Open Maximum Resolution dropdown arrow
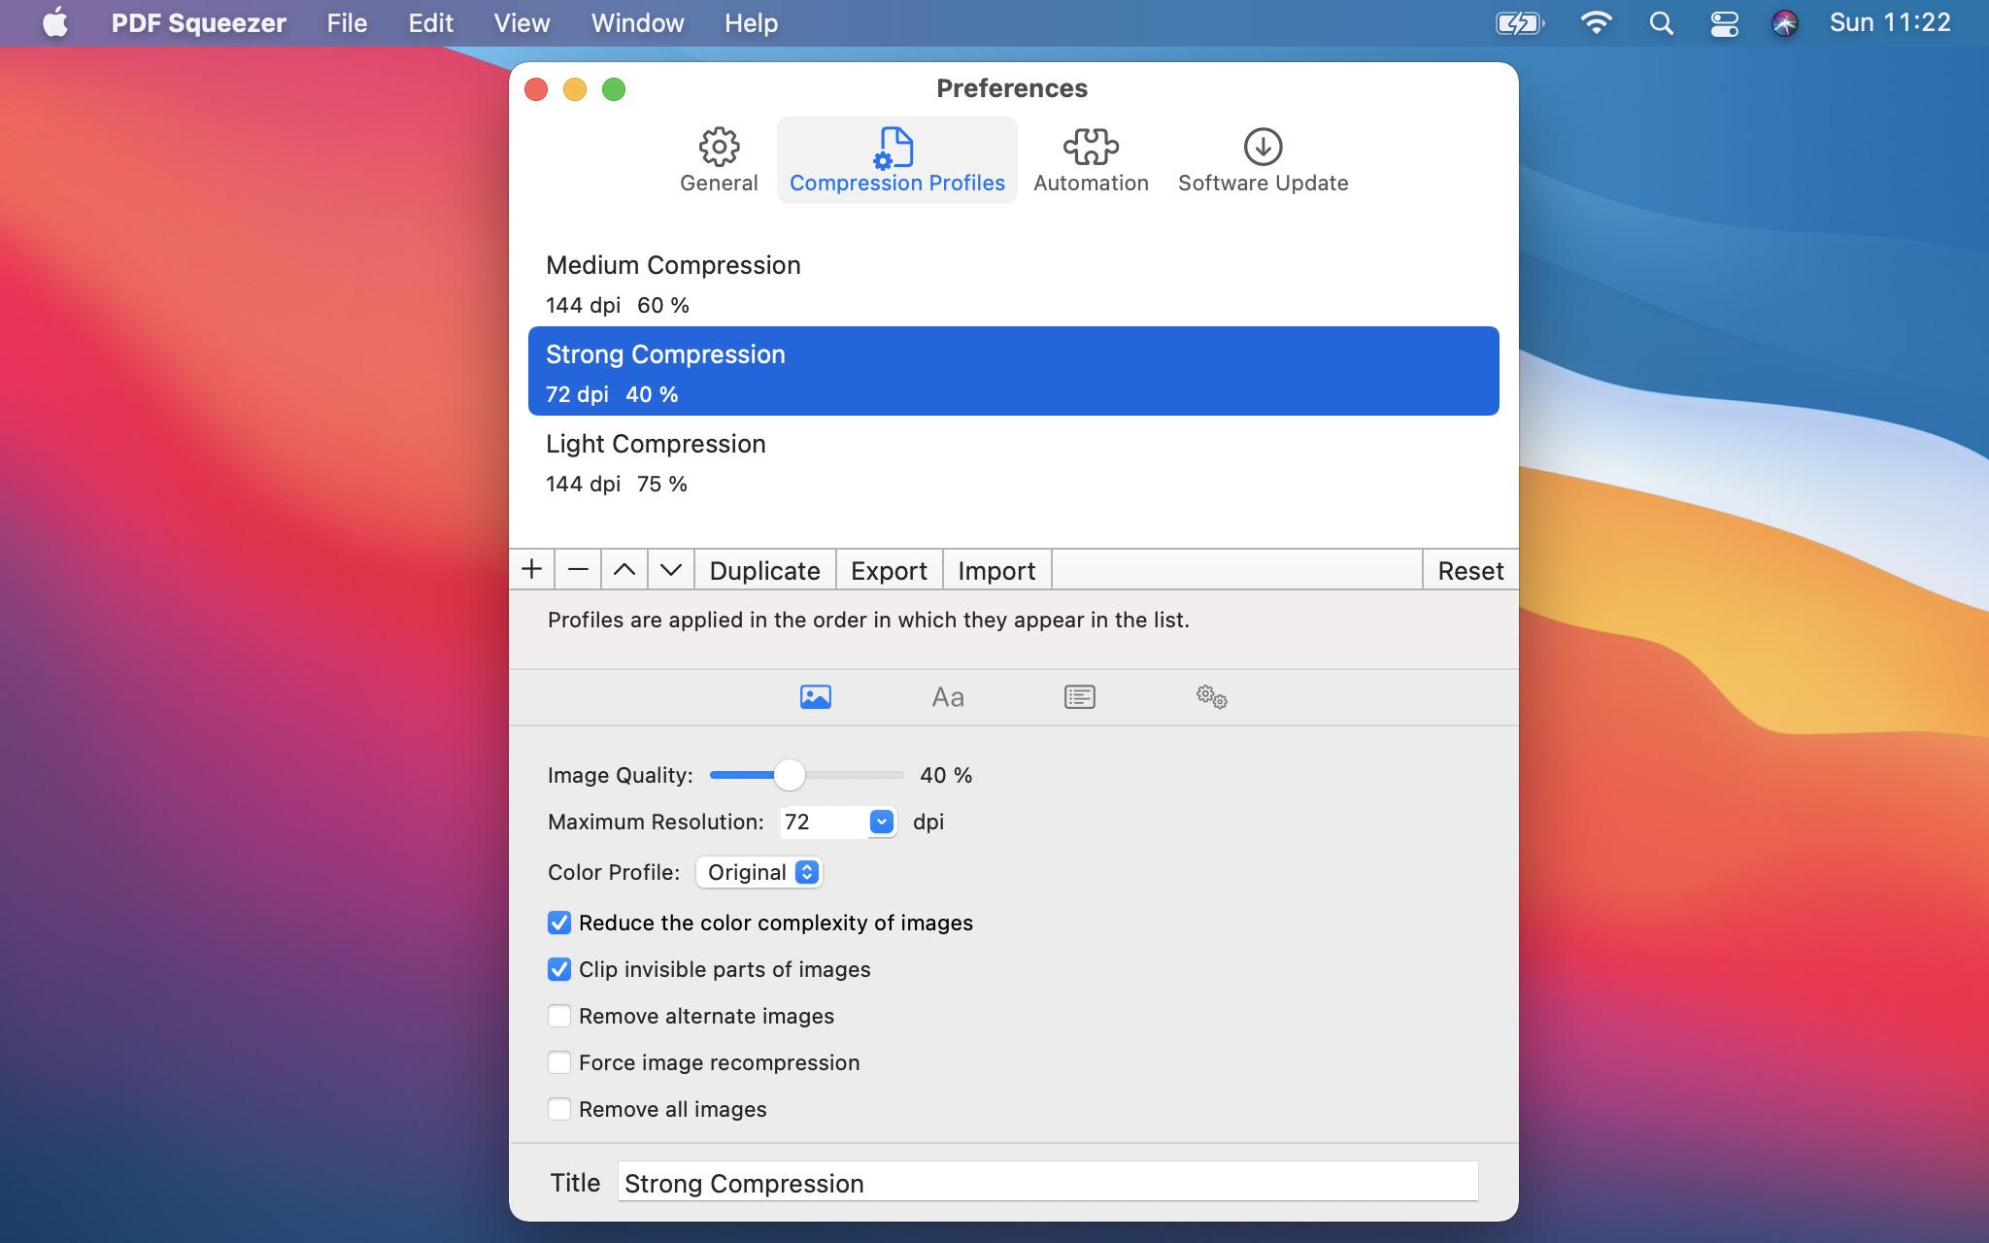Image resolution: width=1989 pixels, height=1243 pixels. point(881,822)
